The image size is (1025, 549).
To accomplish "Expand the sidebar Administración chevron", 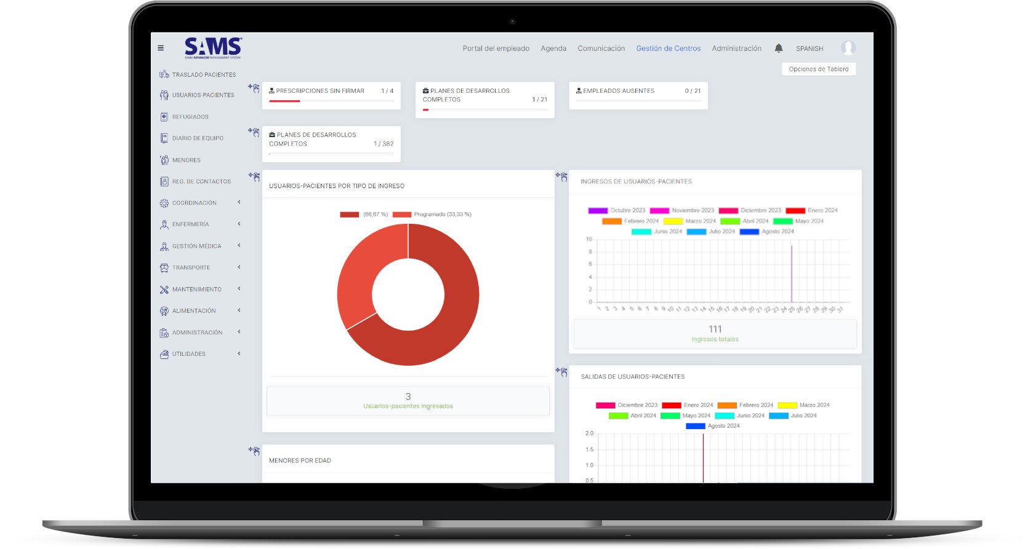I will pyautogui.click(x=239, y=332).
